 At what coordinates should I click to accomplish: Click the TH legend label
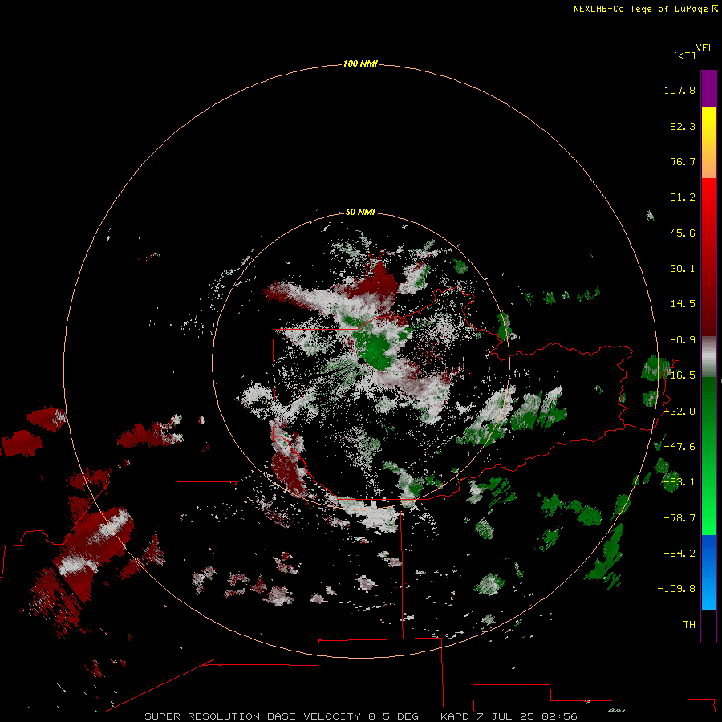pos(689,624)
